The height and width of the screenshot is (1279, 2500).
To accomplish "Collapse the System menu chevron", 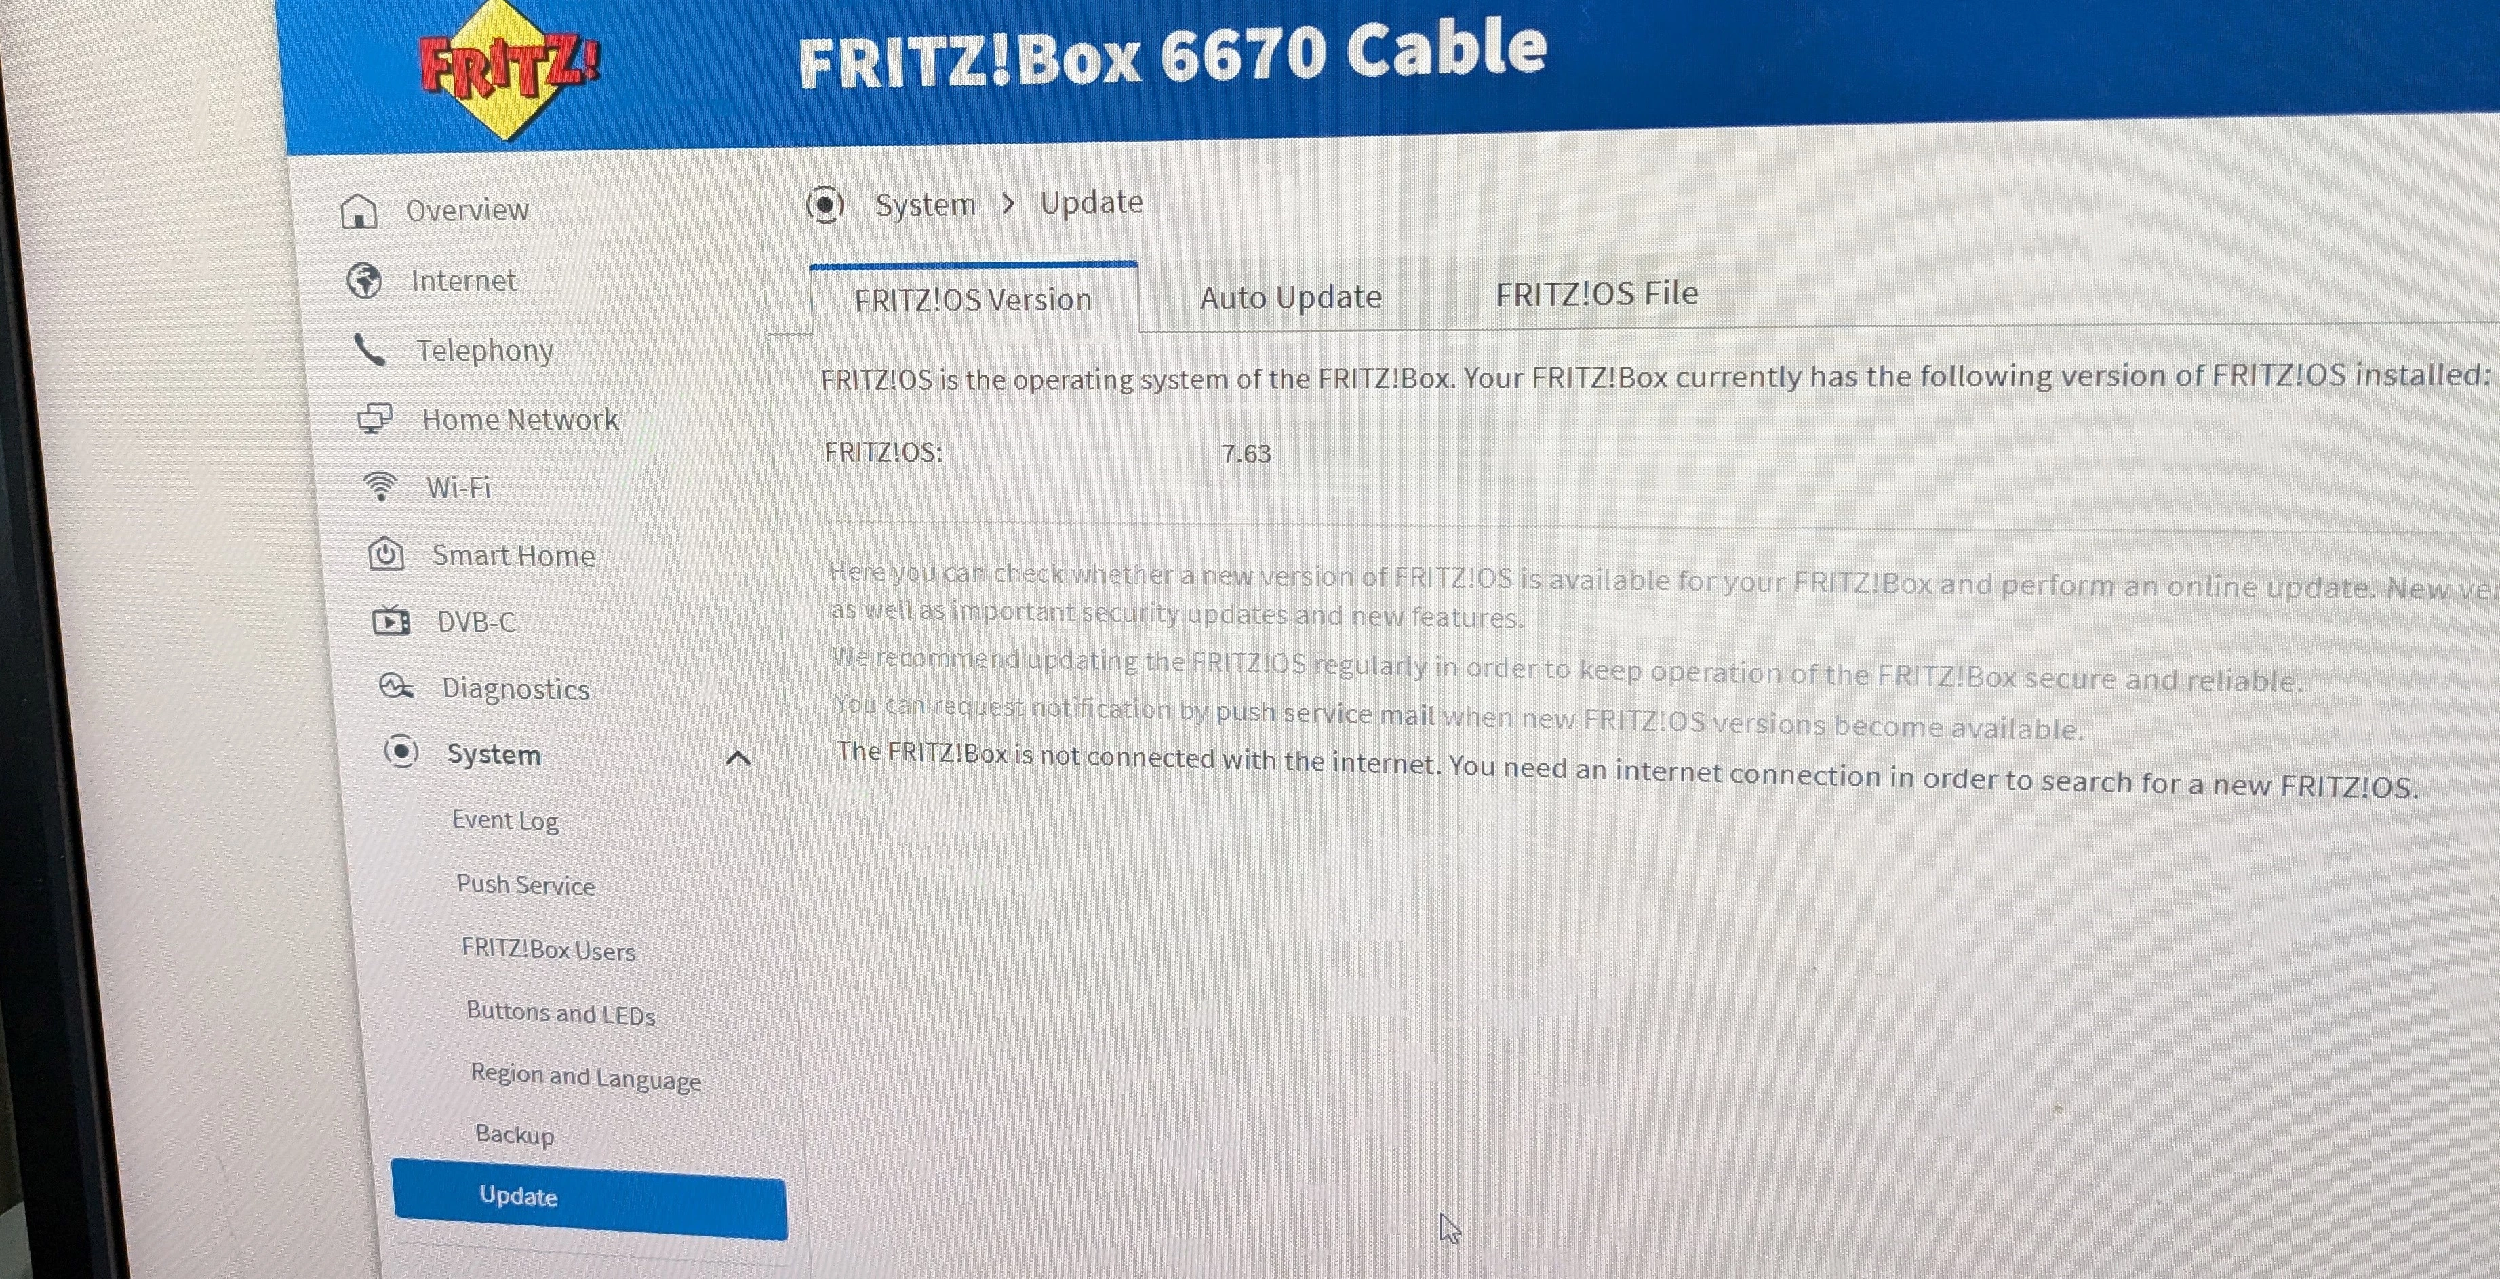I will 738,758.
